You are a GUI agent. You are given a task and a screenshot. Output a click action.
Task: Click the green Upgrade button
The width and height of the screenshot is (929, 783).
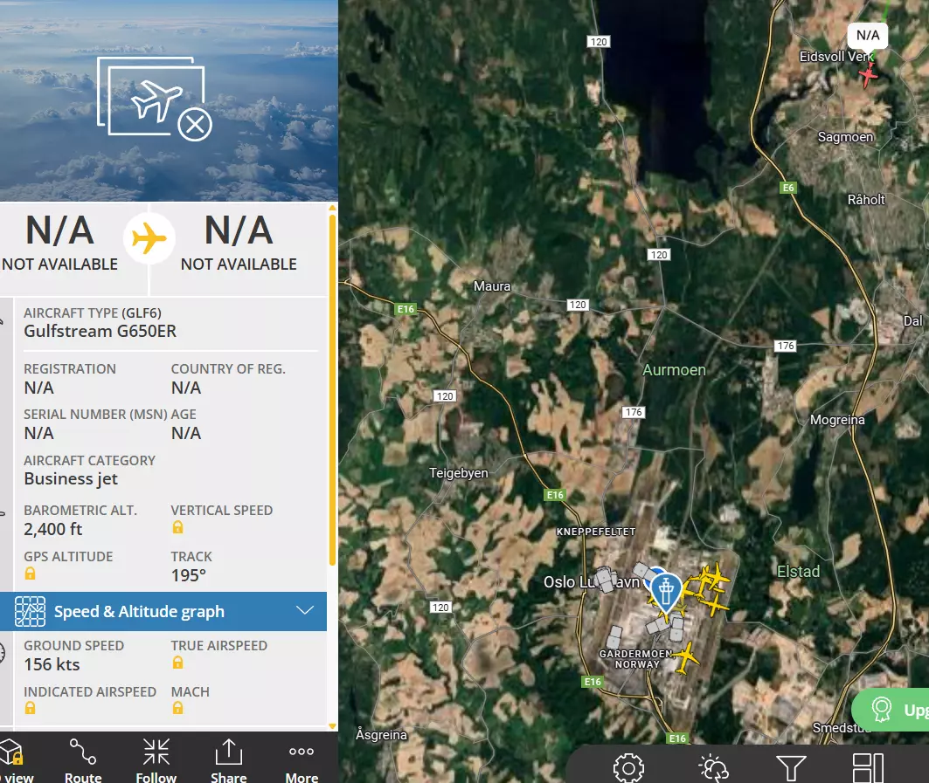point(891,709)
